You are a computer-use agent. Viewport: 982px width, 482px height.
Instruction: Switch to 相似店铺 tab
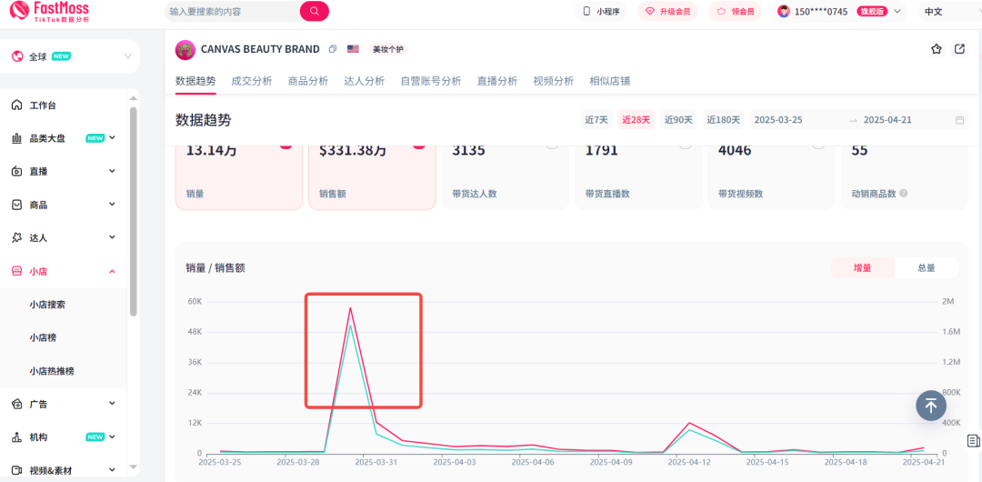click(x=610, y=81)
